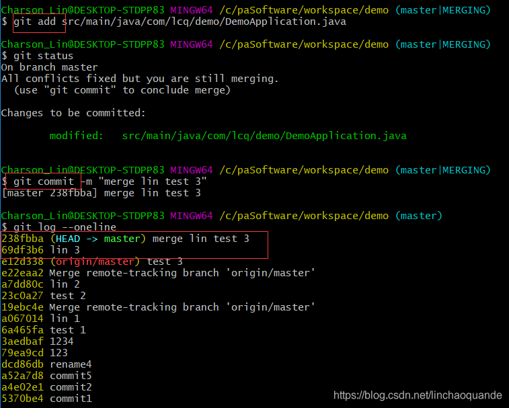Screen dimensions: 509x408
Task: Click the 'git commit' command text
Action: point(44,181)
